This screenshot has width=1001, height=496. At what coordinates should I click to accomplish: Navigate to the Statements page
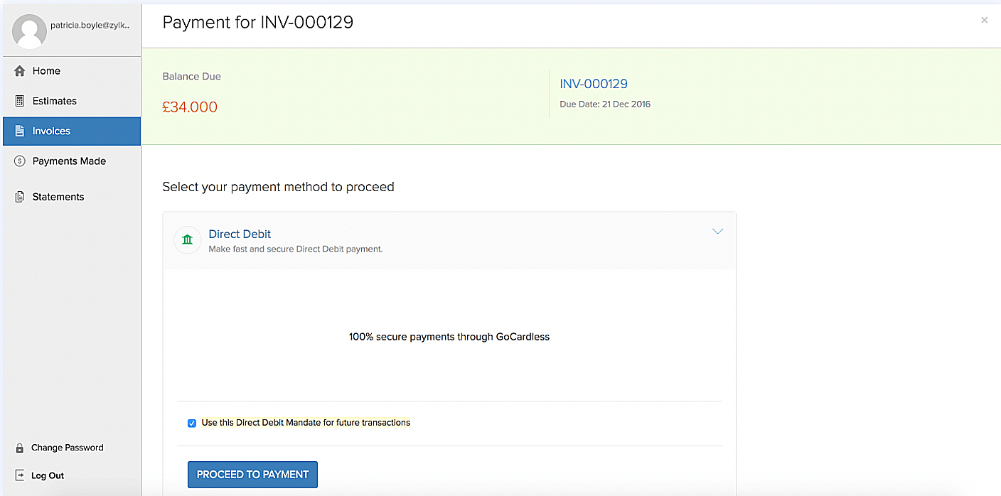58,196
